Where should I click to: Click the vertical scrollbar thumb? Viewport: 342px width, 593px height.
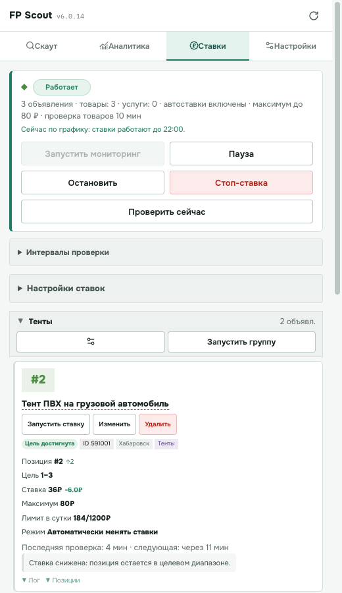[x=337, y=148]
